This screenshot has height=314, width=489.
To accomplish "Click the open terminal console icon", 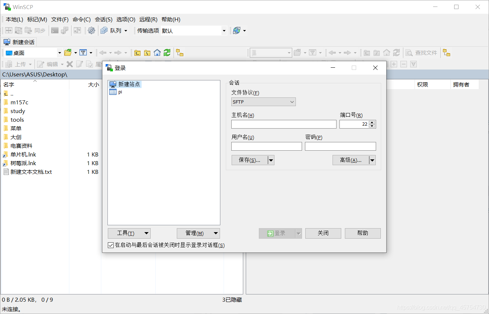I will tap(55, 31).
